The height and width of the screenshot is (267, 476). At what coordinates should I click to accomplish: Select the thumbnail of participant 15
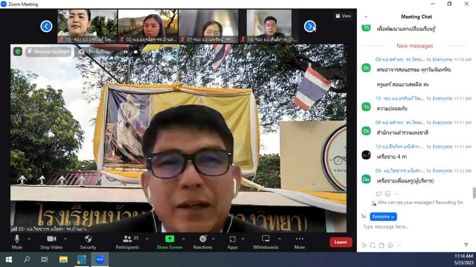pyautogui.click(x=87, y=26)
